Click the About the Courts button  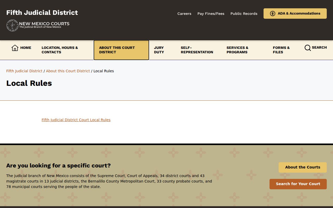[x=303, y=167]
